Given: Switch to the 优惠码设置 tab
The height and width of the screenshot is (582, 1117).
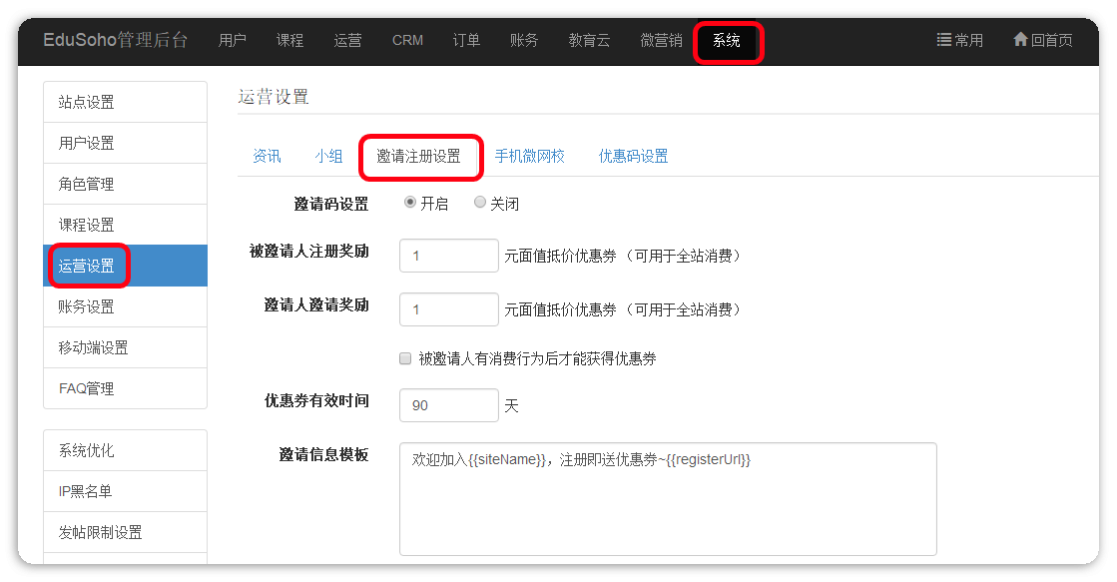Looking at the screenshot, I should [x=633, y=156].
